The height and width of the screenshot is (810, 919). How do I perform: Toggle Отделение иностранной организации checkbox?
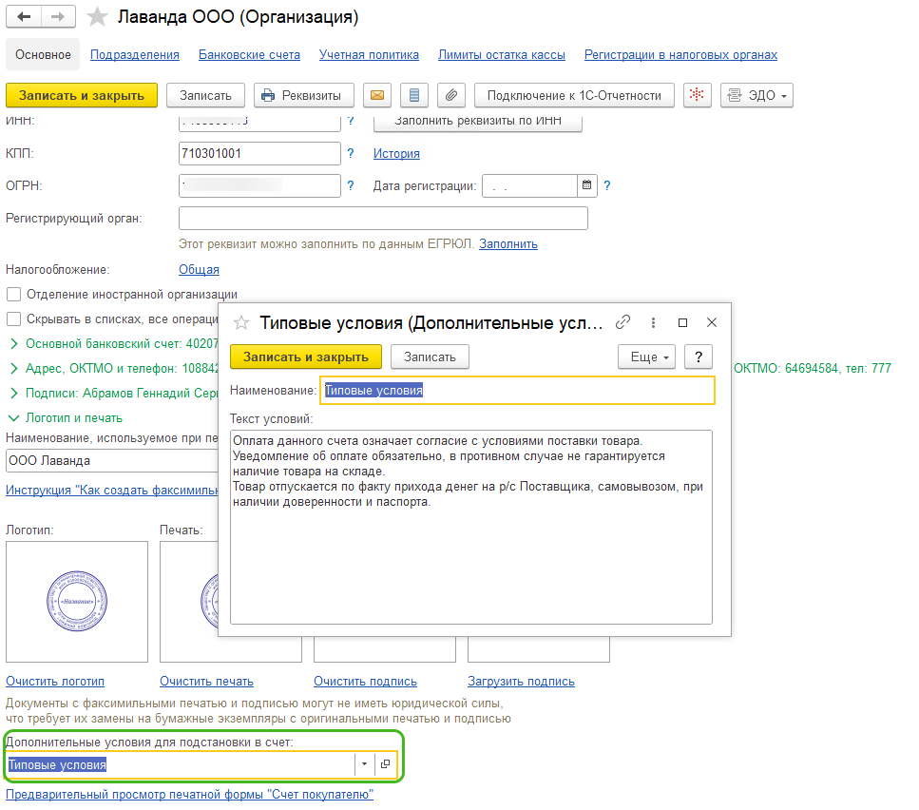tap(13, 294)
